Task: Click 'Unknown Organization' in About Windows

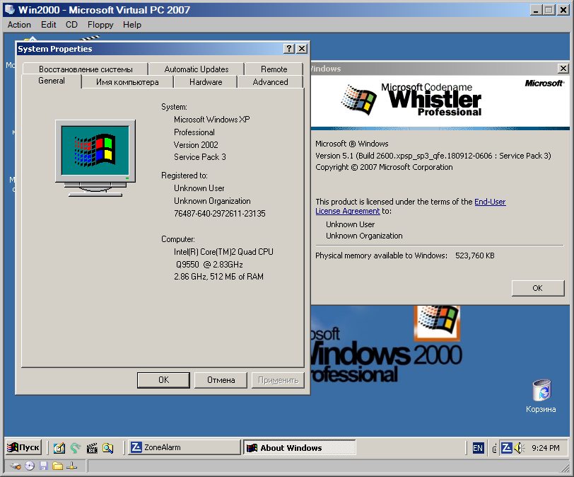Action: point(364,236)
